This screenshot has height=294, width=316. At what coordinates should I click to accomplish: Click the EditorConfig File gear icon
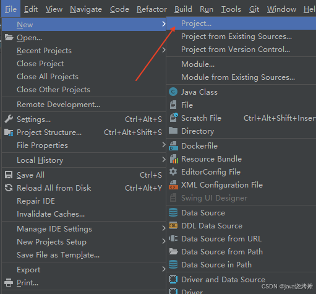point(173,171)
